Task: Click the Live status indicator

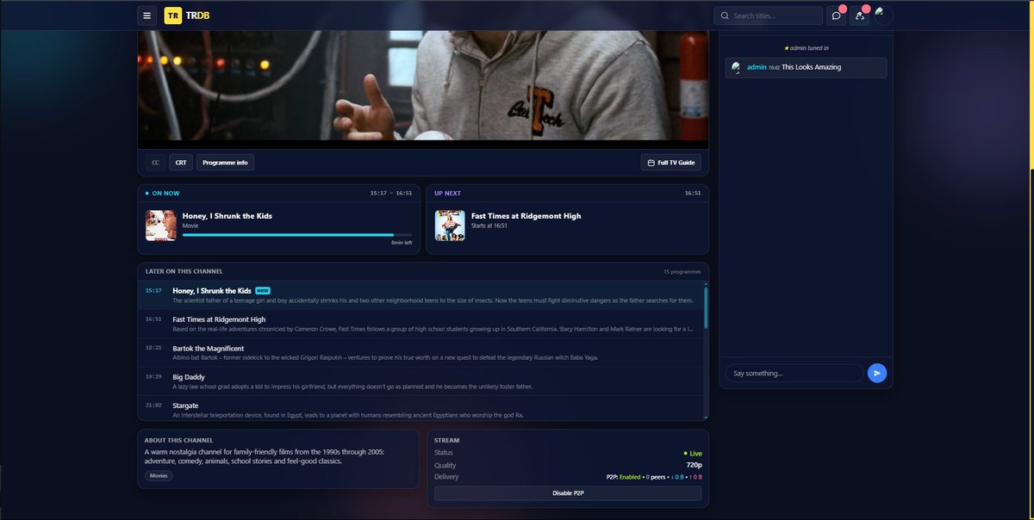Action: 693,453
